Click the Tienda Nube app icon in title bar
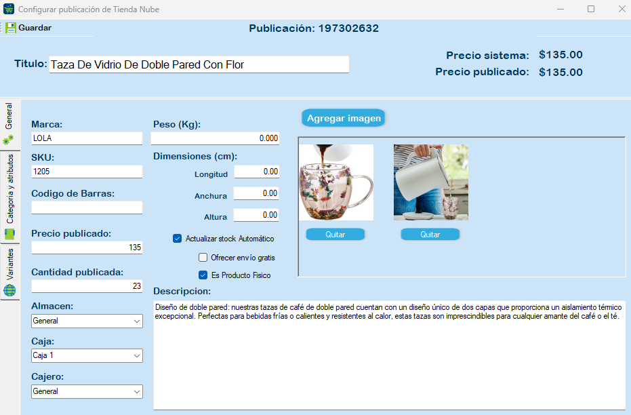 click(x=9, y=9)
